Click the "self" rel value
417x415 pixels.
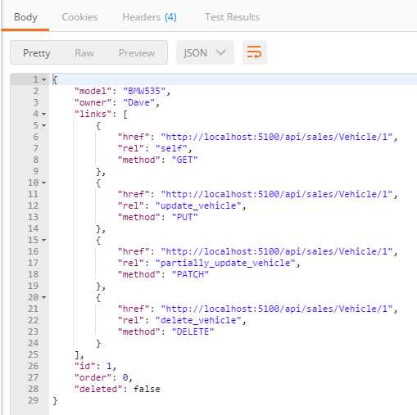coord(171,148)
